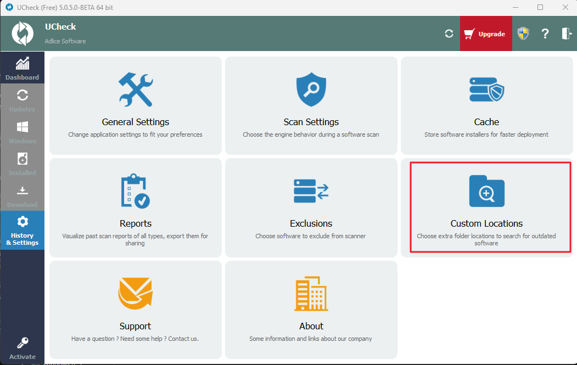This screenshot has width=577, height=365.
Task: Open the Updates sidebar section
Action: point(22,100)
